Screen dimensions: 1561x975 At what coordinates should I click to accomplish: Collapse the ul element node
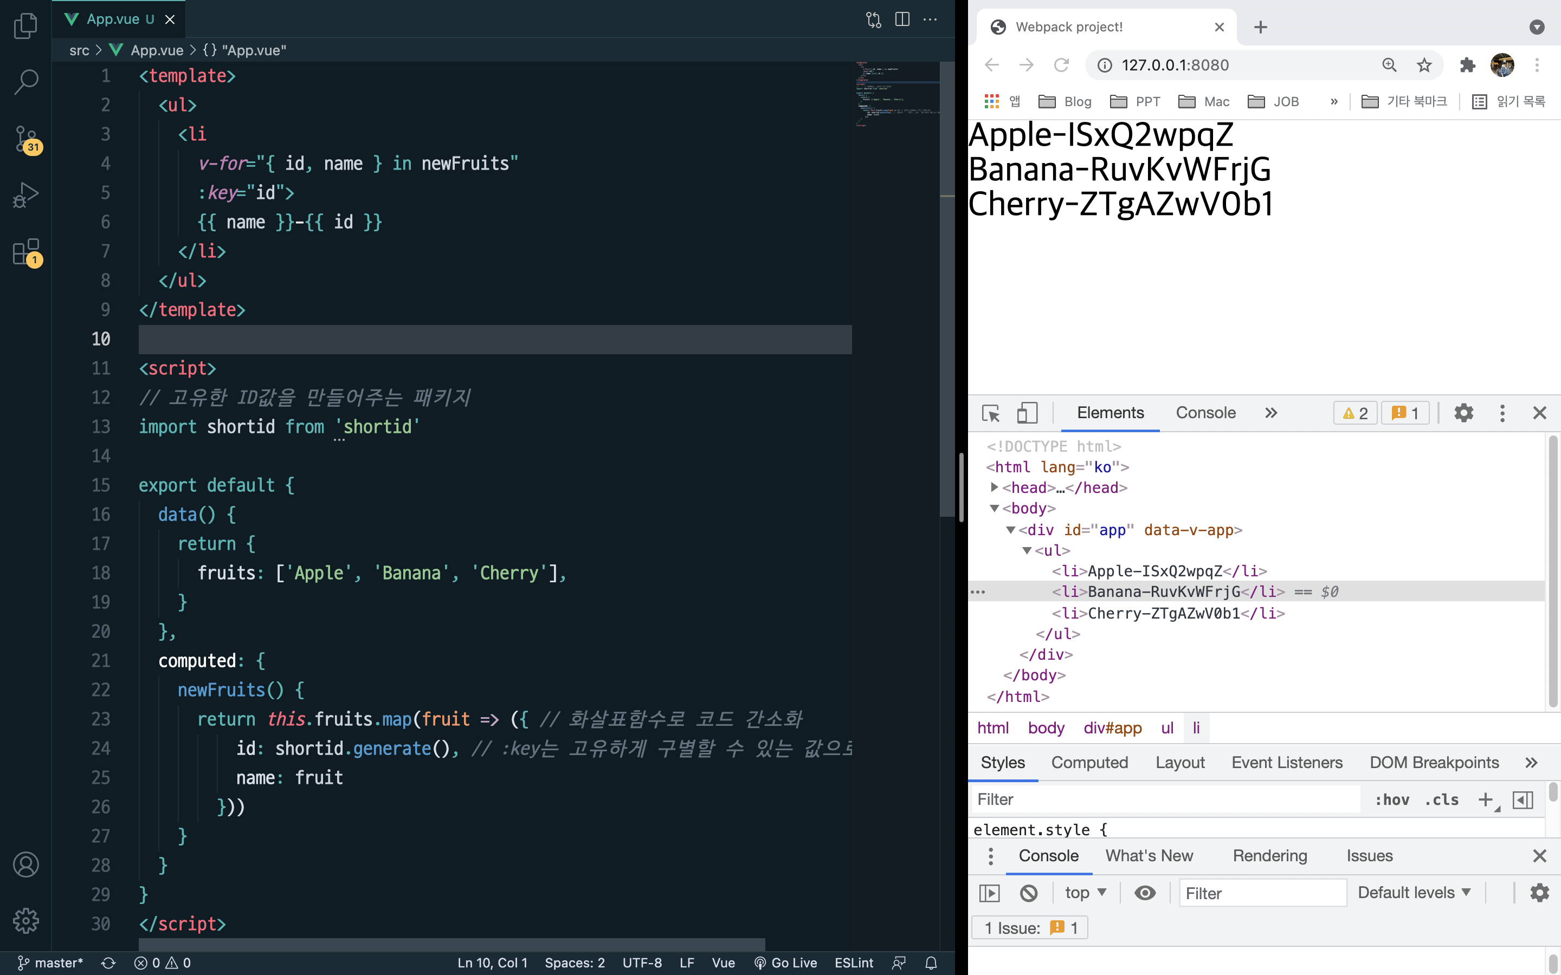[1027, 550]
